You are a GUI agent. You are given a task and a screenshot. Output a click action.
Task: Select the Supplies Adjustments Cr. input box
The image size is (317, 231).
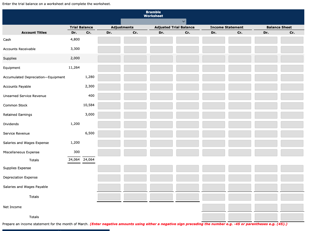(x=135, y=58)
